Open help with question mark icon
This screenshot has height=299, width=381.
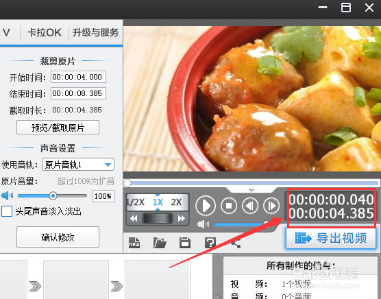pos(210,243)
